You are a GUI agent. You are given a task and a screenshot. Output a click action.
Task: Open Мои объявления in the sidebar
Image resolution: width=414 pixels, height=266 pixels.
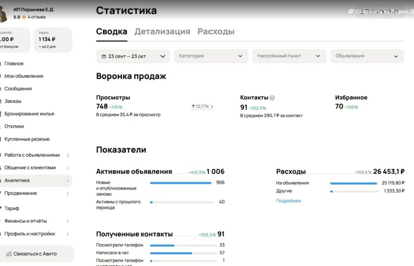point(24,76)
